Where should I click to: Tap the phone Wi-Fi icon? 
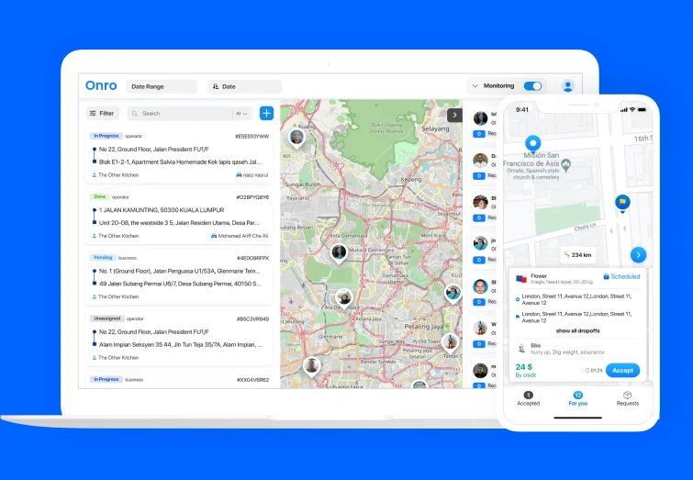coord(632,109)
